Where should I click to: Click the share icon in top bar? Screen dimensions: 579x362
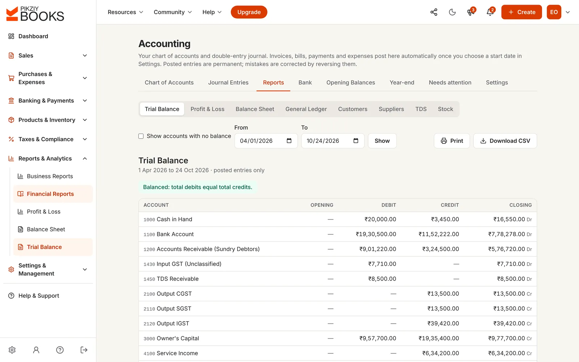pos(434,12)
